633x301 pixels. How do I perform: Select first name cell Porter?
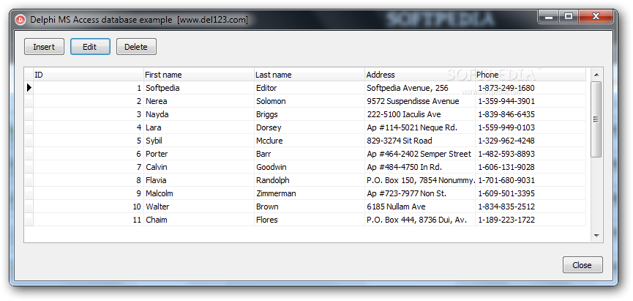(199, 154)
